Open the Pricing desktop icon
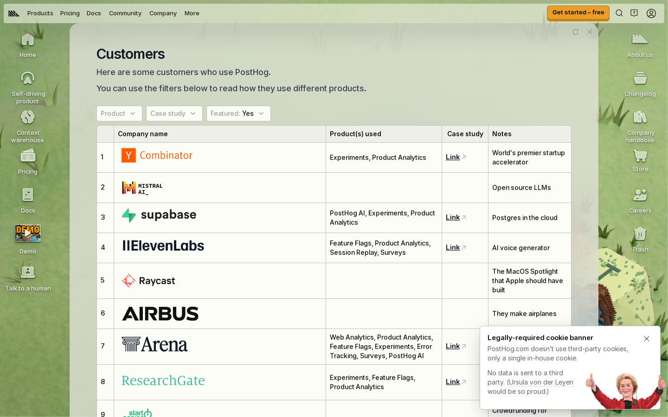This screenshot has height=417, width=668. point(28,162)
